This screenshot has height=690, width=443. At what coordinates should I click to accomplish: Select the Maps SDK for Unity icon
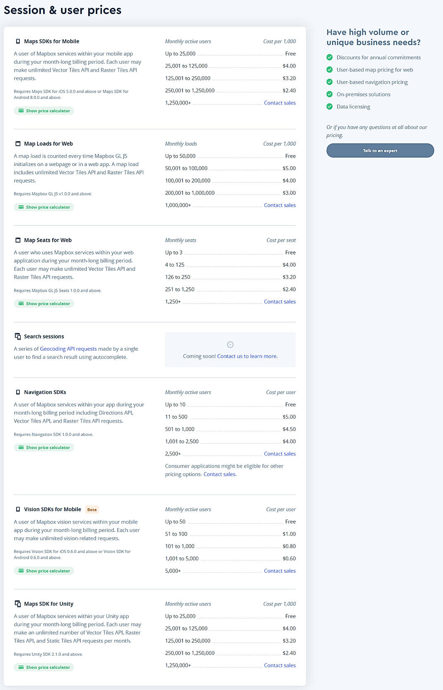pos(18,603)
